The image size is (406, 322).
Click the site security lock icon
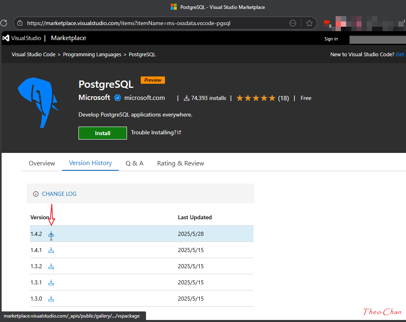20,23
